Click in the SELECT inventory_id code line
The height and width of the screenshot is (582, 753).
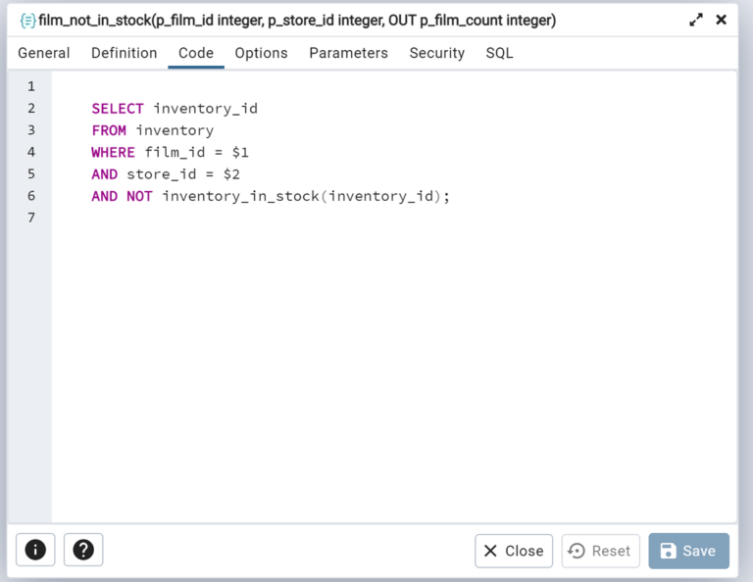175,109
